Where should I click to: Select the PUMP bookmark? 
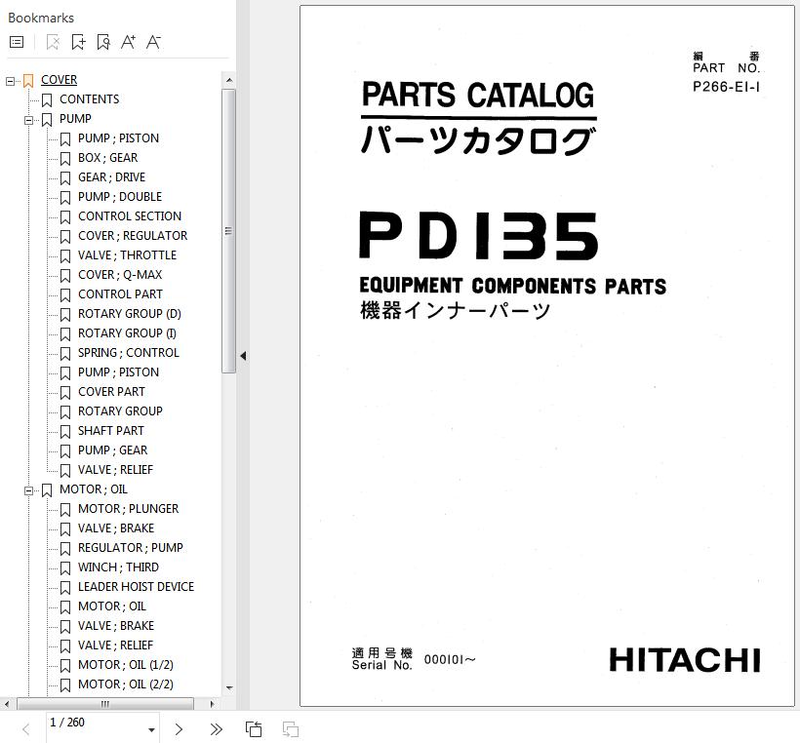75,118
